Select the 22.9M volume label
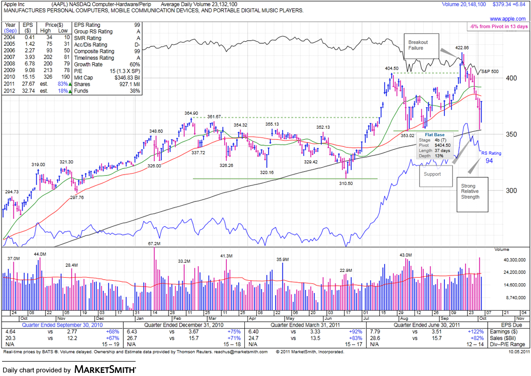The width and height of the screenshot is (531, 376). (346, 270)
